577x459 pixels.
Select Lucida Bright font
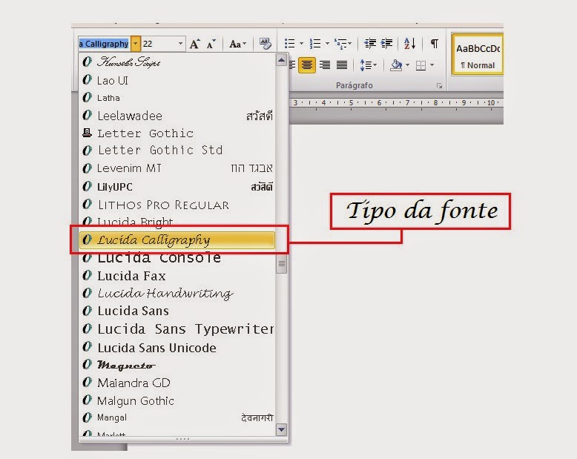click(x=177, y=221)
